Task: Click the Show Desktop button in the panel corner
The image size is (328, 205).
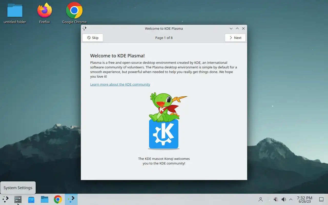Action: pyautogui.click(x=321, y=199)
